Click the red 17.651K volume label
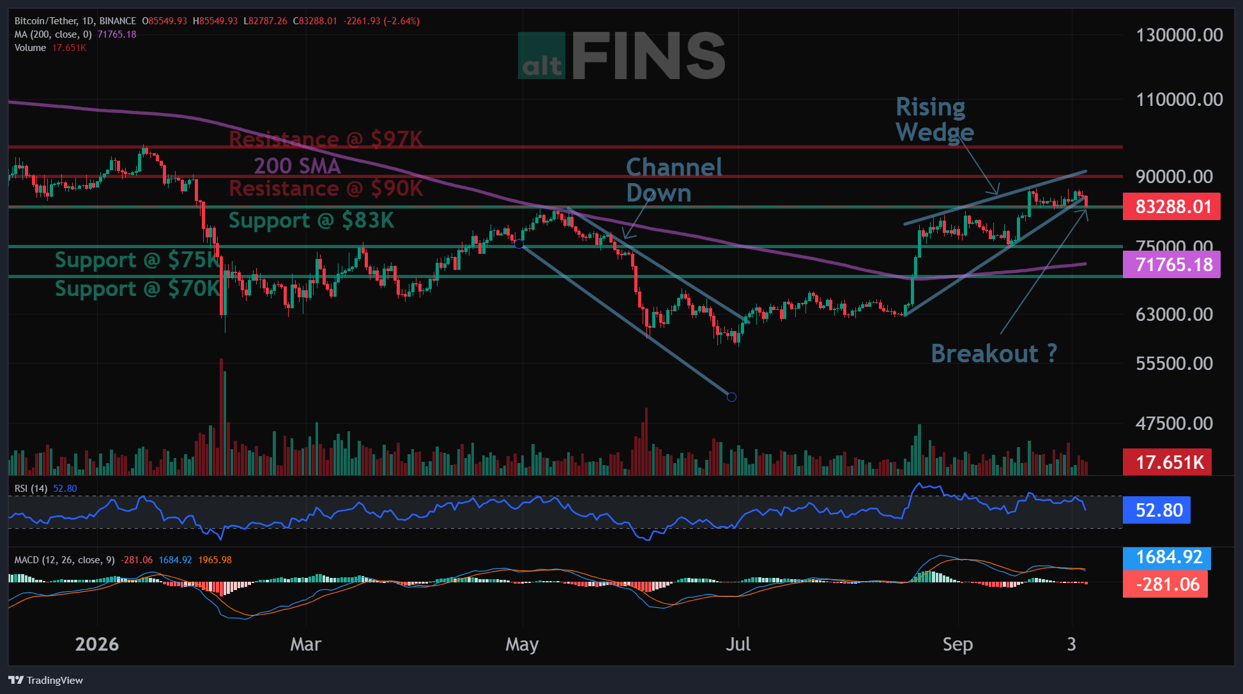The image size is (1243, 694). pyautogui.click(x=1168, y=462)
